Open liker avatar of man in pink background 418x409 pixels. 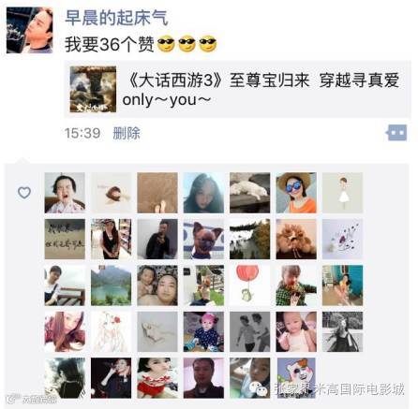(203, 378)
